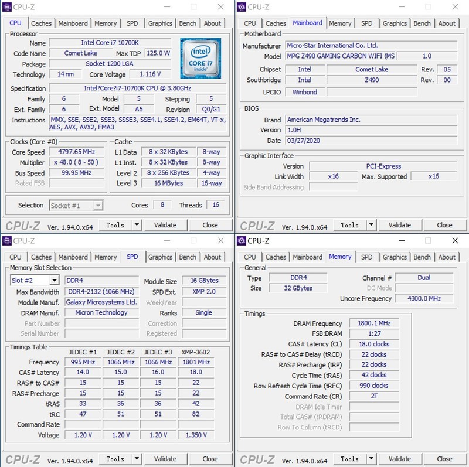Click the CPU-Z logo in the CPU window
Viewport: 469px width, 467px height.
tap(22, 224)
